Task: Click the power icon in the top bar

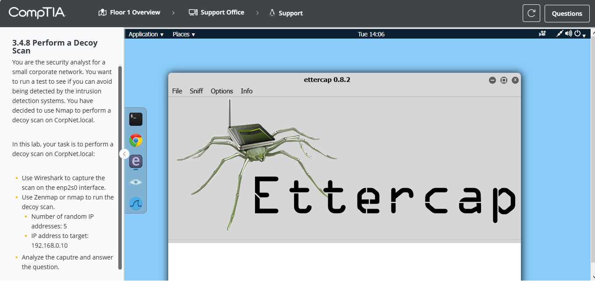Action: [577, 33]
